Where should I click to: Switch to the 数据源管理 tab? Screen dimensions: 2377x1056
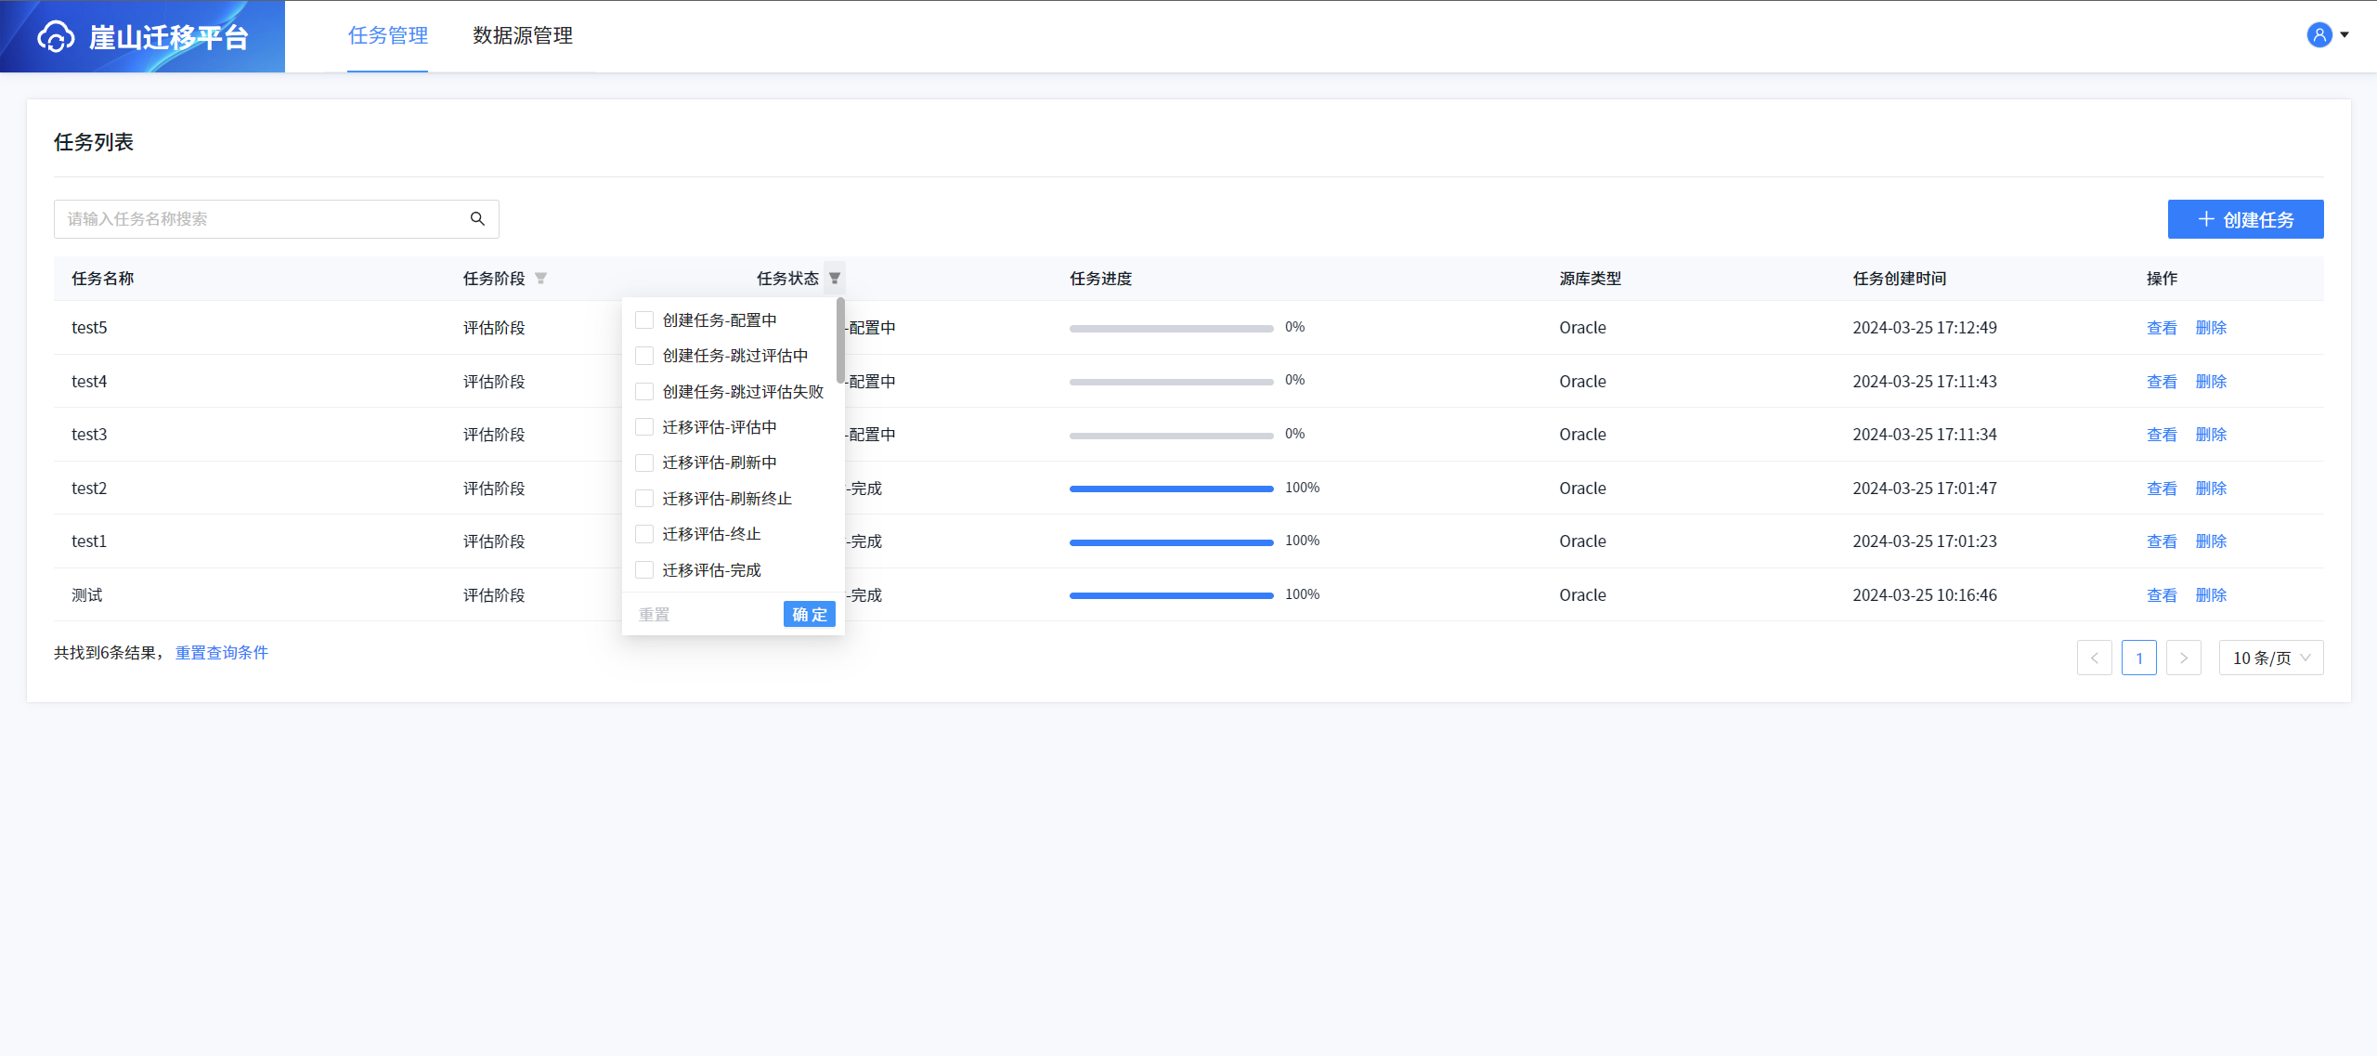tap(523, 35)
